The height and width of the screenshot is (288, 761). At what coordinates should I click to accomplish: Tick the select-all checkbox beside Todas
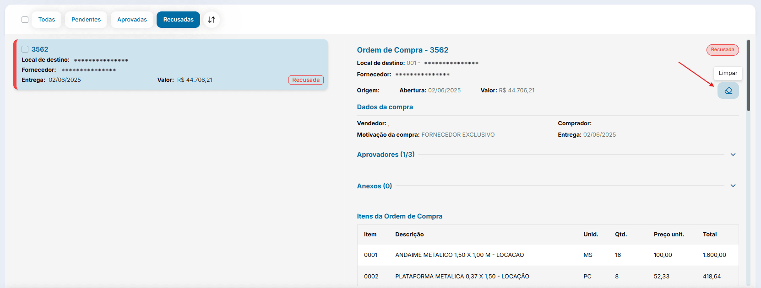click(x=25, y=20)
